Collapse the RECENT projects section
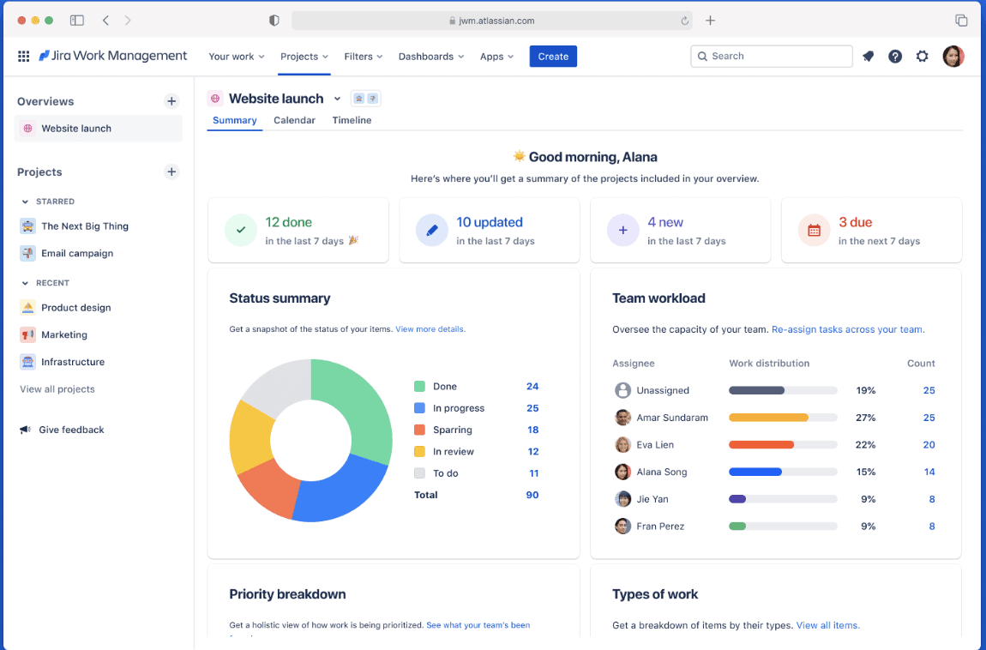 (25, 284)
